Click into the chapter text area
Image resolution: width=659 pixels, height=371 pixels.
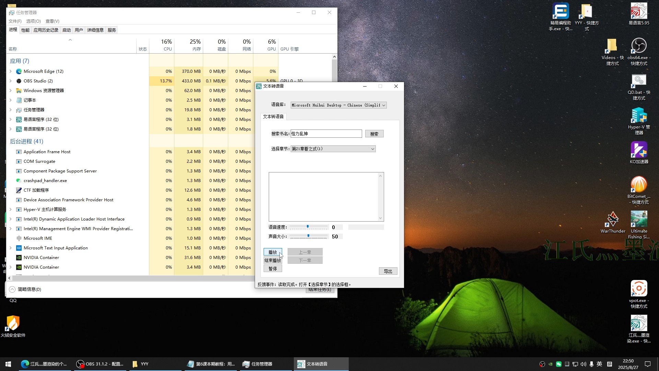pos(323,197)
